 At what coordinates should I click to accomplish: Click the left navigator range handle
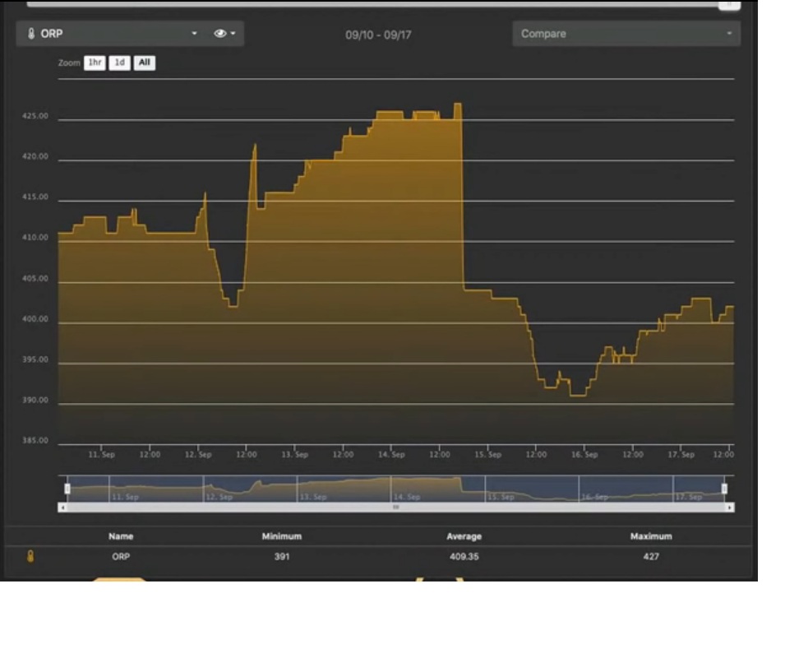click(67, 489)
